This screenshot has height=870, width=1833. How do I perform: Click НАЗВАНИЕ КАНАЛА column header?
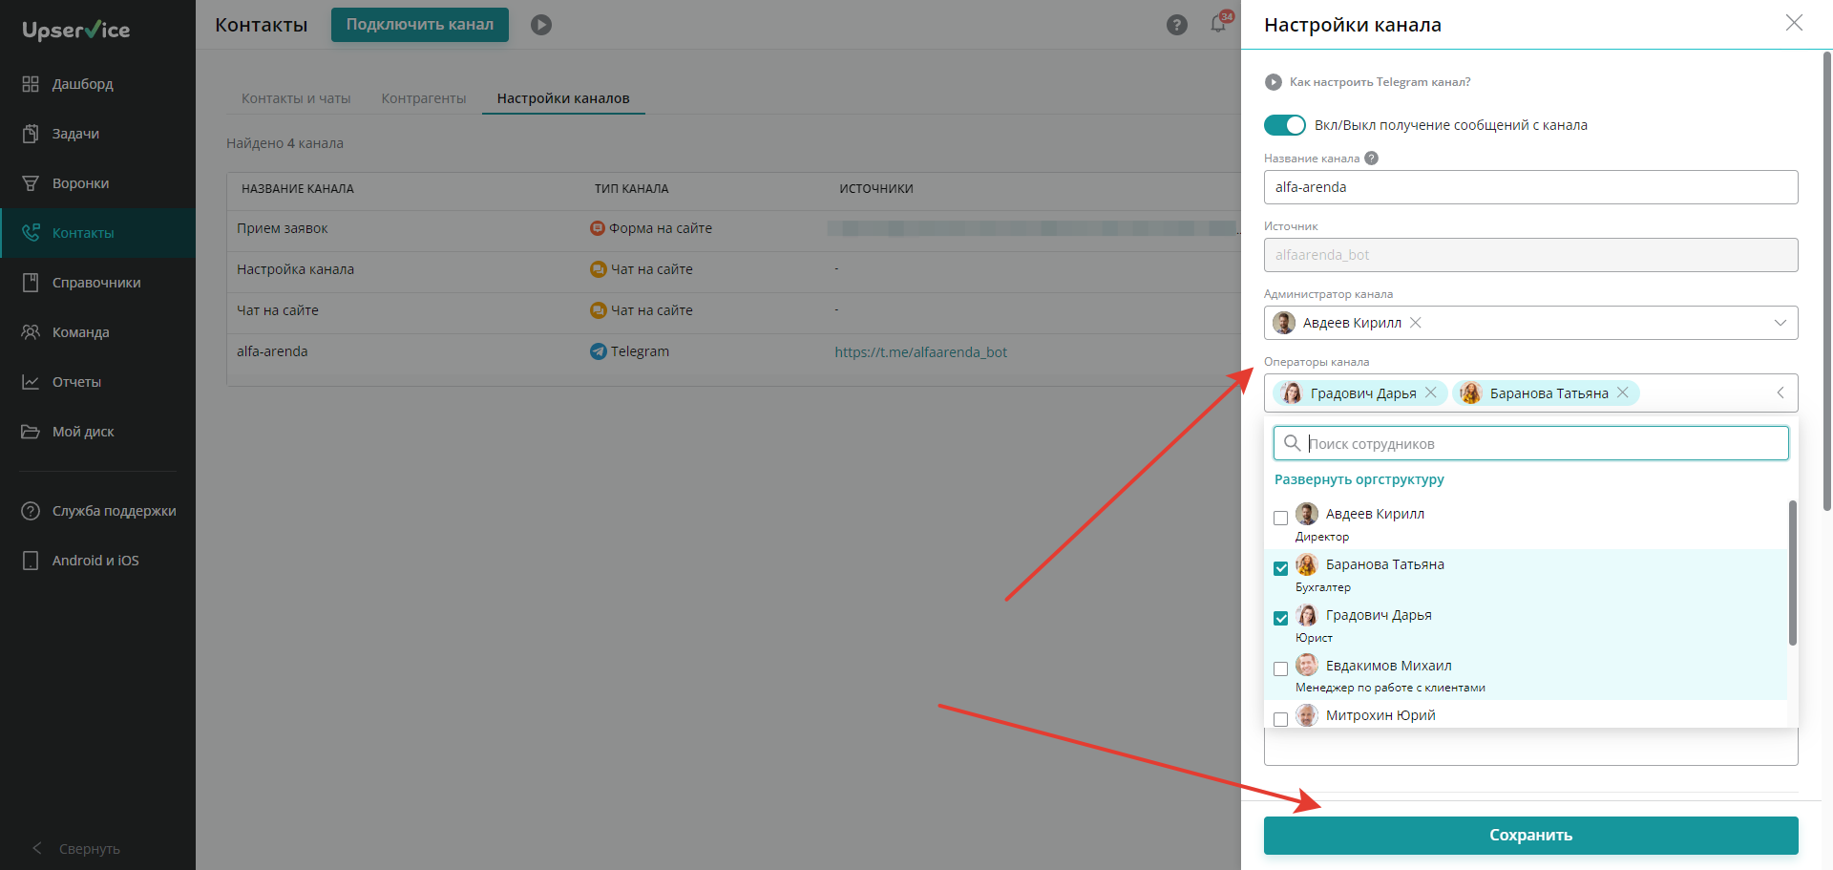(298, 189)
